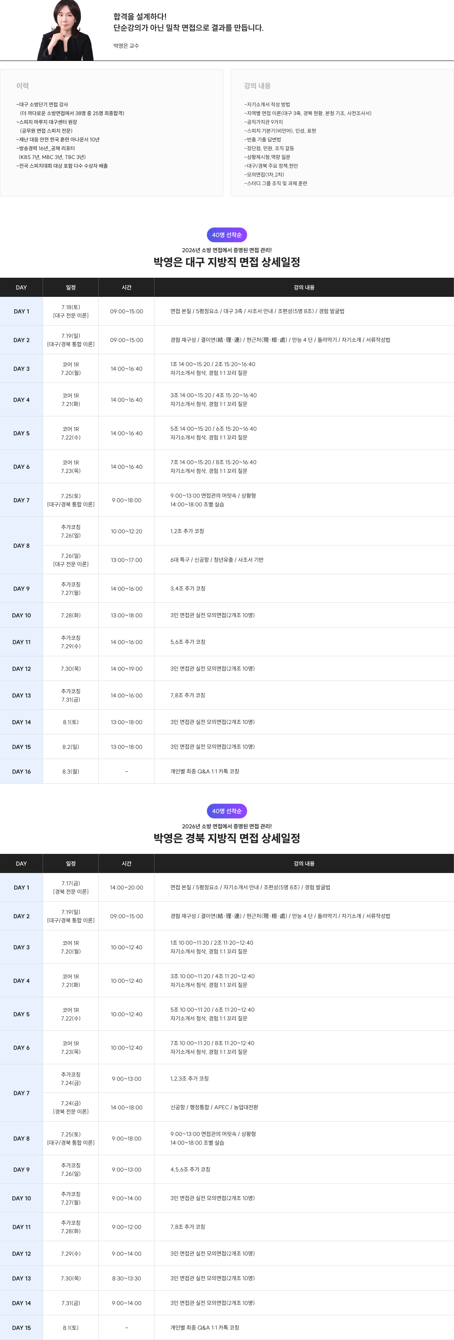Click the '이력' card heading
454x1340 pixels.
22,86
